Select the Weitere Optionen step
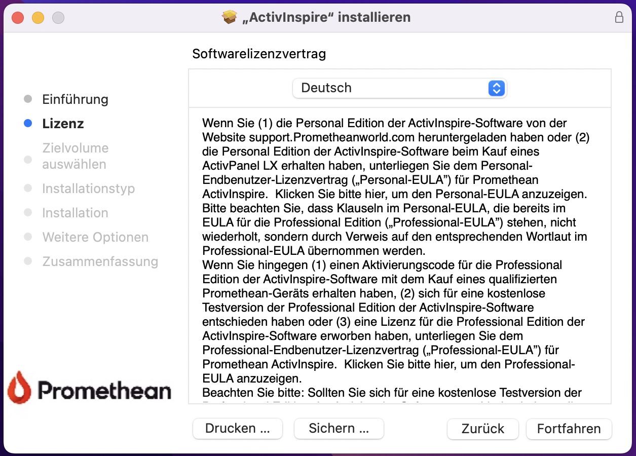This screenshot has width=636, height=456. [95, 237]
